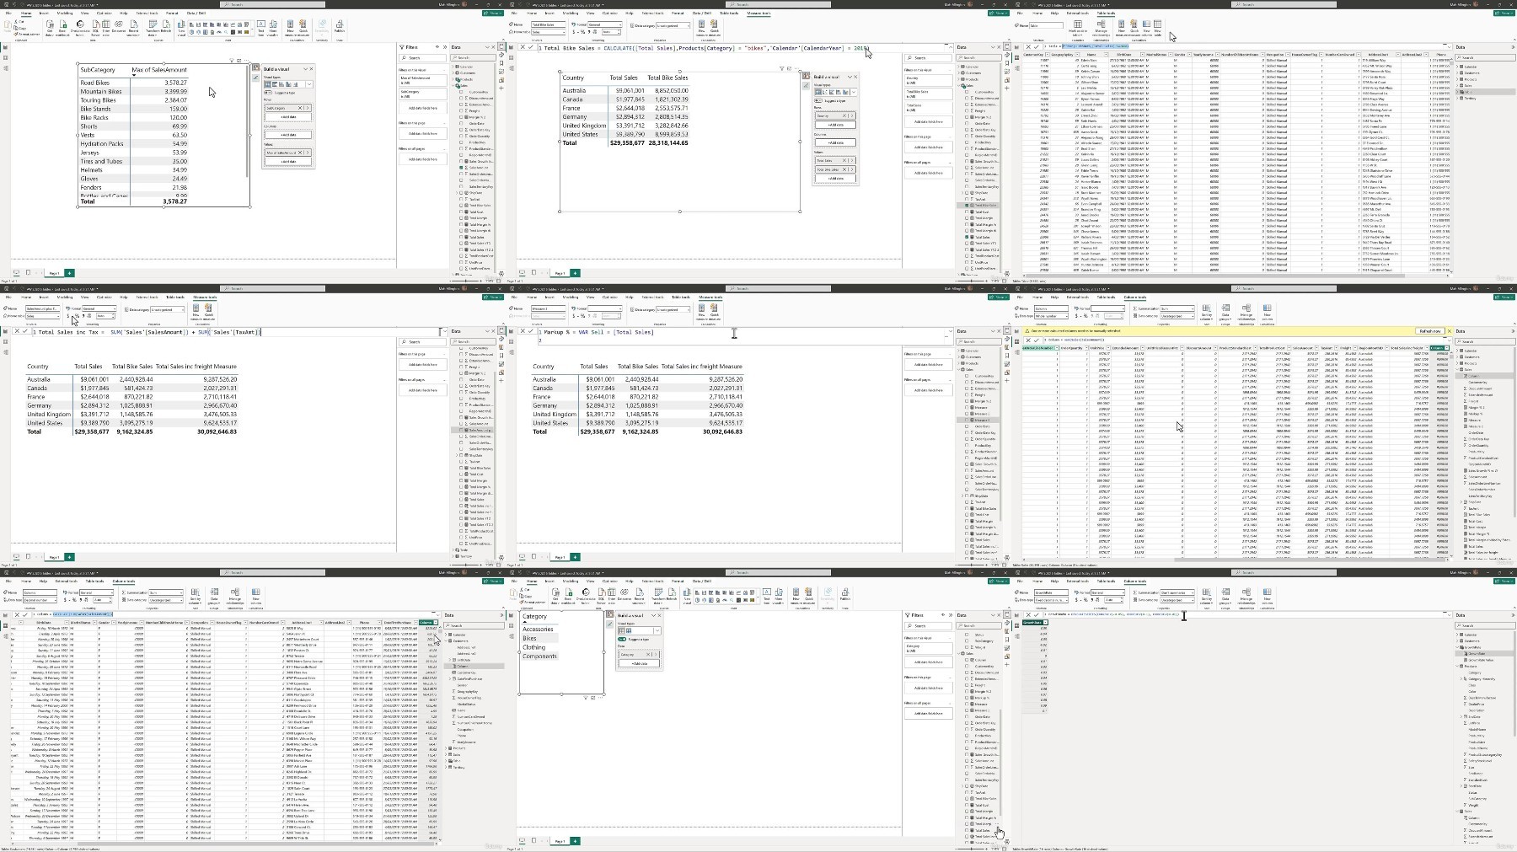Click New measure in Total Bike Sales window

(701, 29)
